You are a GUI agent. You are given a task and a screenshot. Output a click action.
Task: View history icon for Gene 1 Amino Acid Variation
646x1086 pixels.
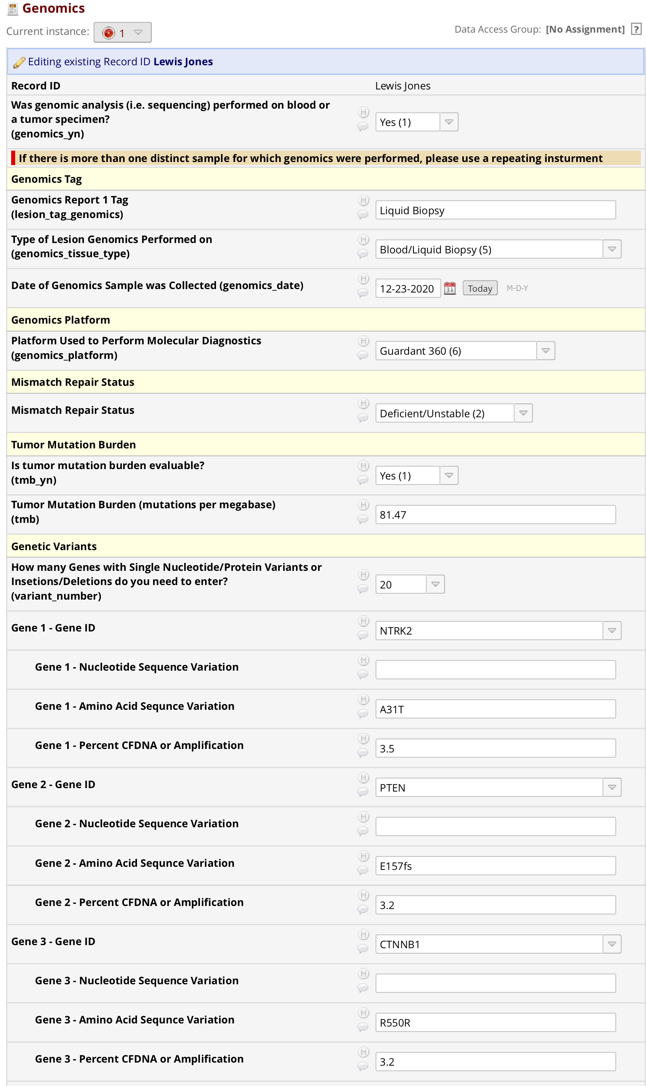coord(364,699)
